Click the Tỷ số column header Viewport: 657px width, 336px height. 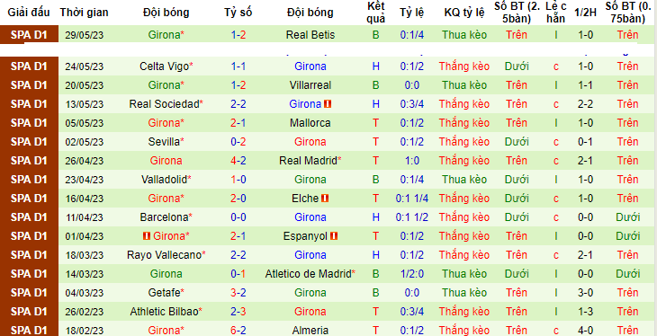coord(238,13)
